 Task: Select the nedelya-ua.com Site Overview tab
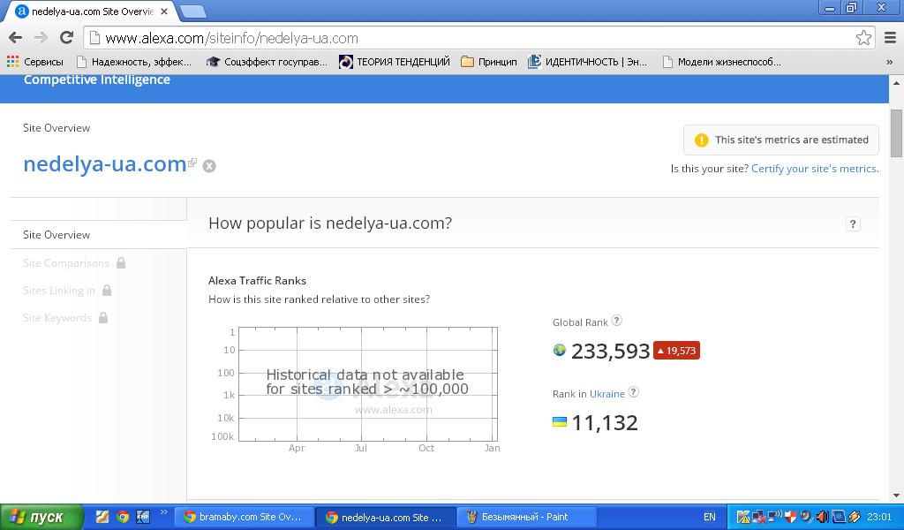(x=92, y=11)
